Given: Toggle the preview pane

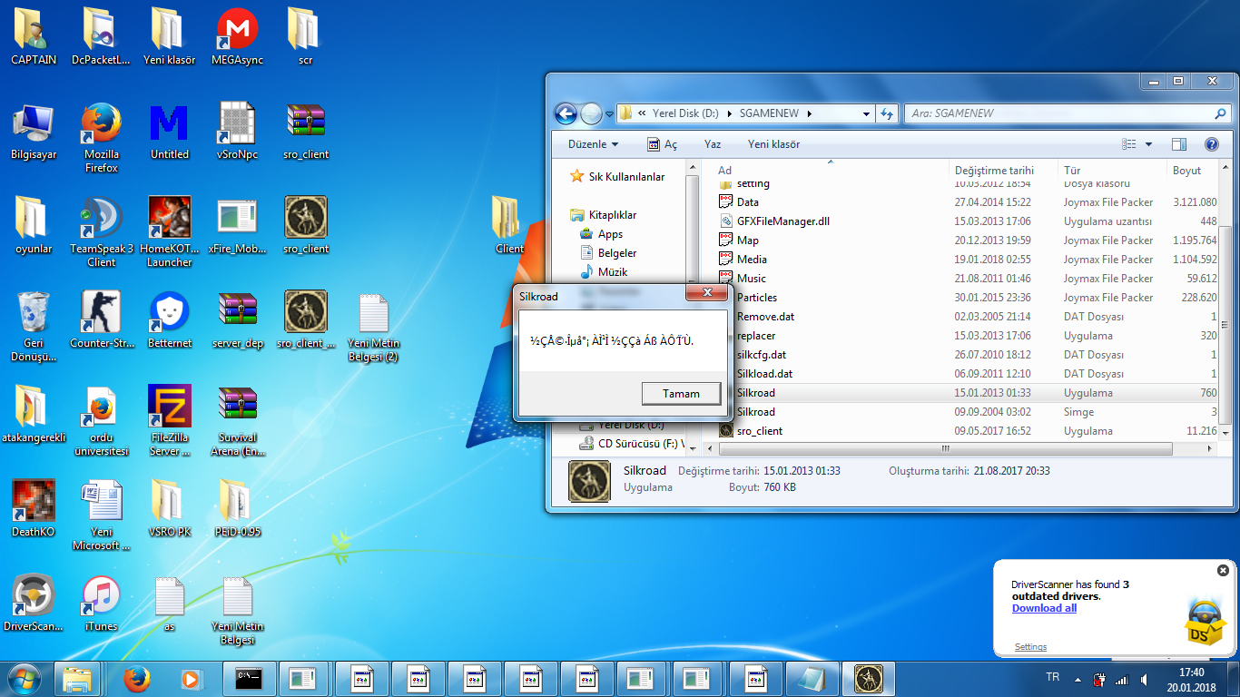Looking at the screenshot, I should click(x=1179, y=144).
